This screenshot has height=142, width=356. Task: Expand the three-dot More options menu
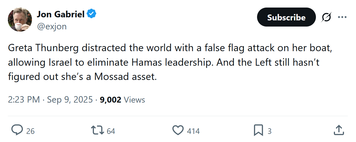(342, 17)
